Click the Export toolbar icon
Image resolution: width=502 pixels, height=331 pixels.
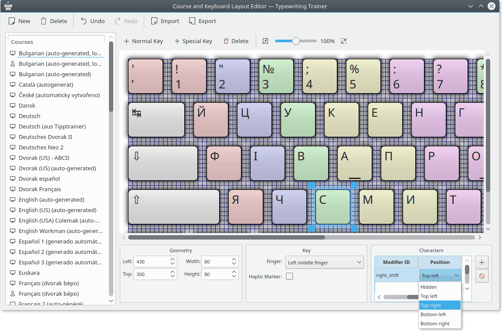192,21
